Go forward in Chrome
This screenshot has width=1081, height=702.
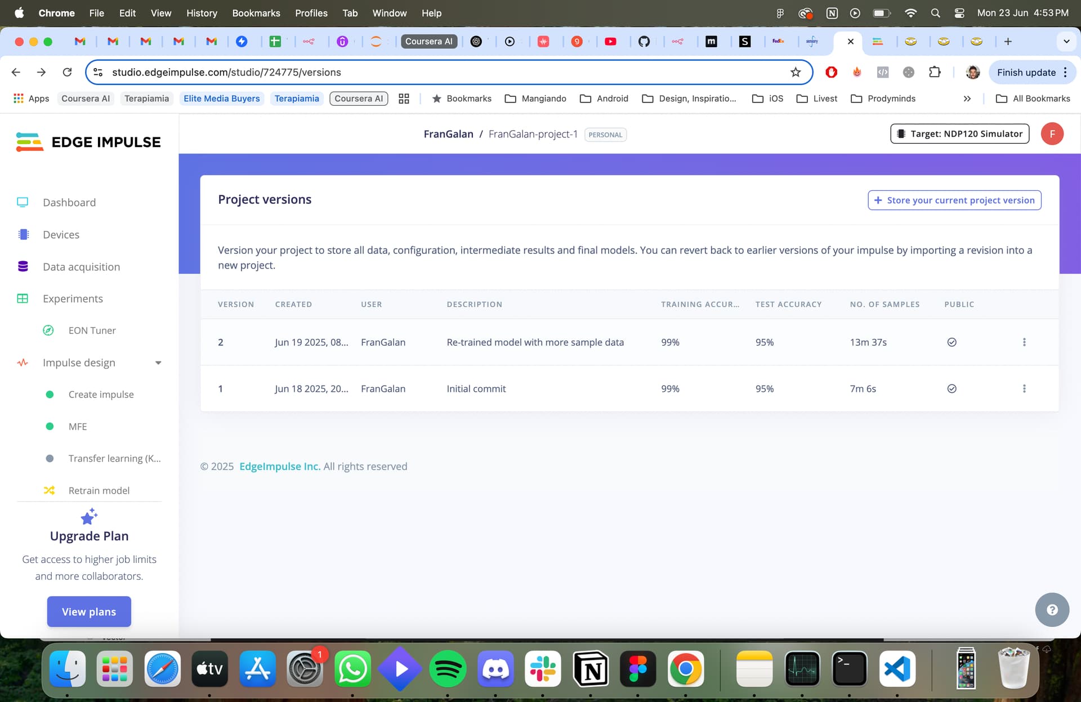pos(41,72)
